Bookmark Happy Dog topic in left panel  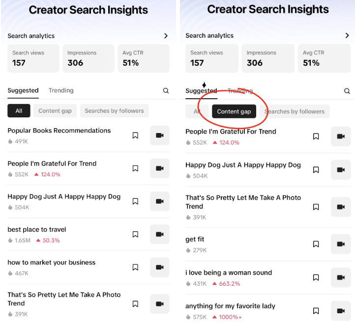pos(135,201)
